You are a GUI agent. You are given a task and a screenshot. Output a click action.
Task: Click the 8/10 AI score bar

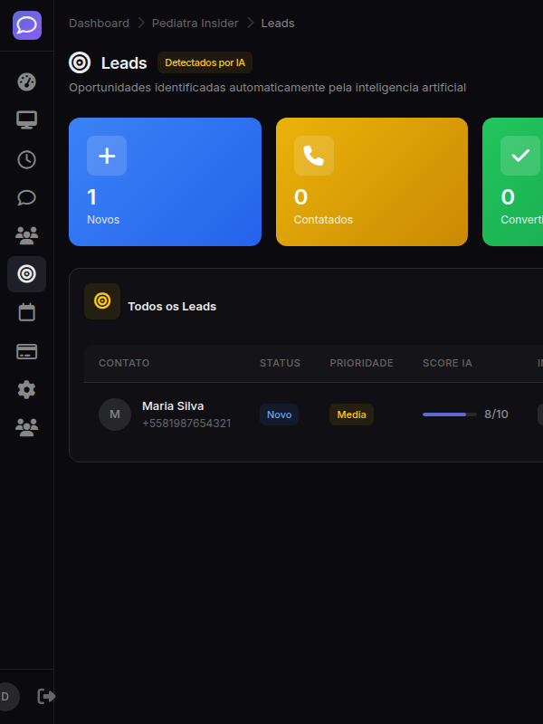[449, 414]
